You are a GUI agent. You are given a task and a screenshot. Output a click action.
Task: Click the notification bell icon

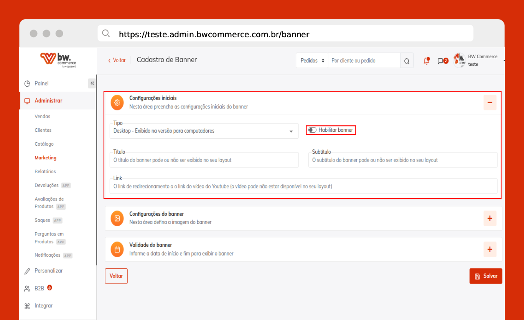[x=426, y=61]
